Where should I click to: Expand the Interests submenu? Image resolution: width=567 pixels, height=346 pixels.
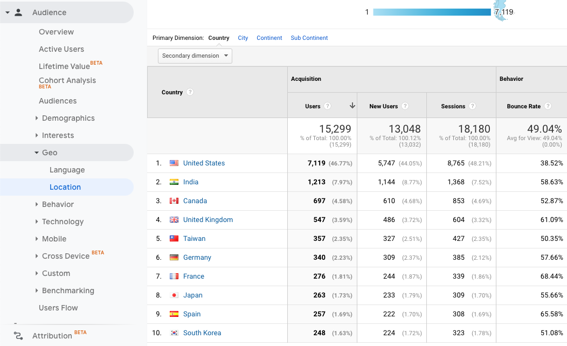coord(37,135)
